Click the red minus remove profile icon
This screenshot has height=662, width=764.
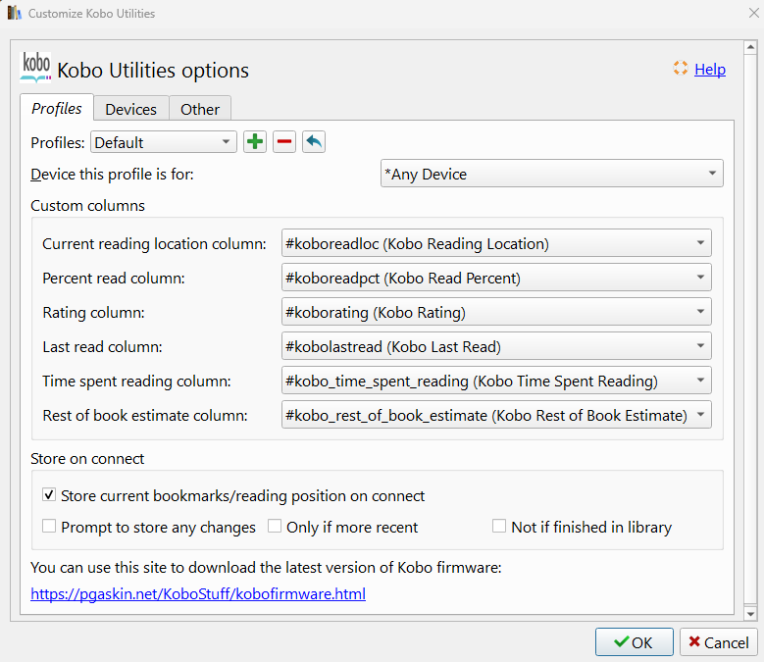coord(284,142)
